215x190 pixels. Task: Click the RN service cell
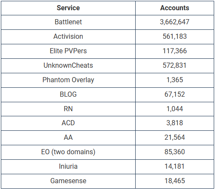(68, 109)
